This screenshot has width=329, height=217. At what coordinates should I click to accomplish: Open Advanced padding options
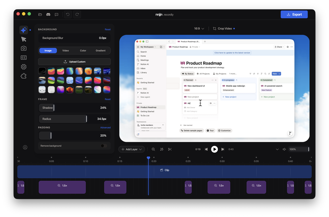105,127
